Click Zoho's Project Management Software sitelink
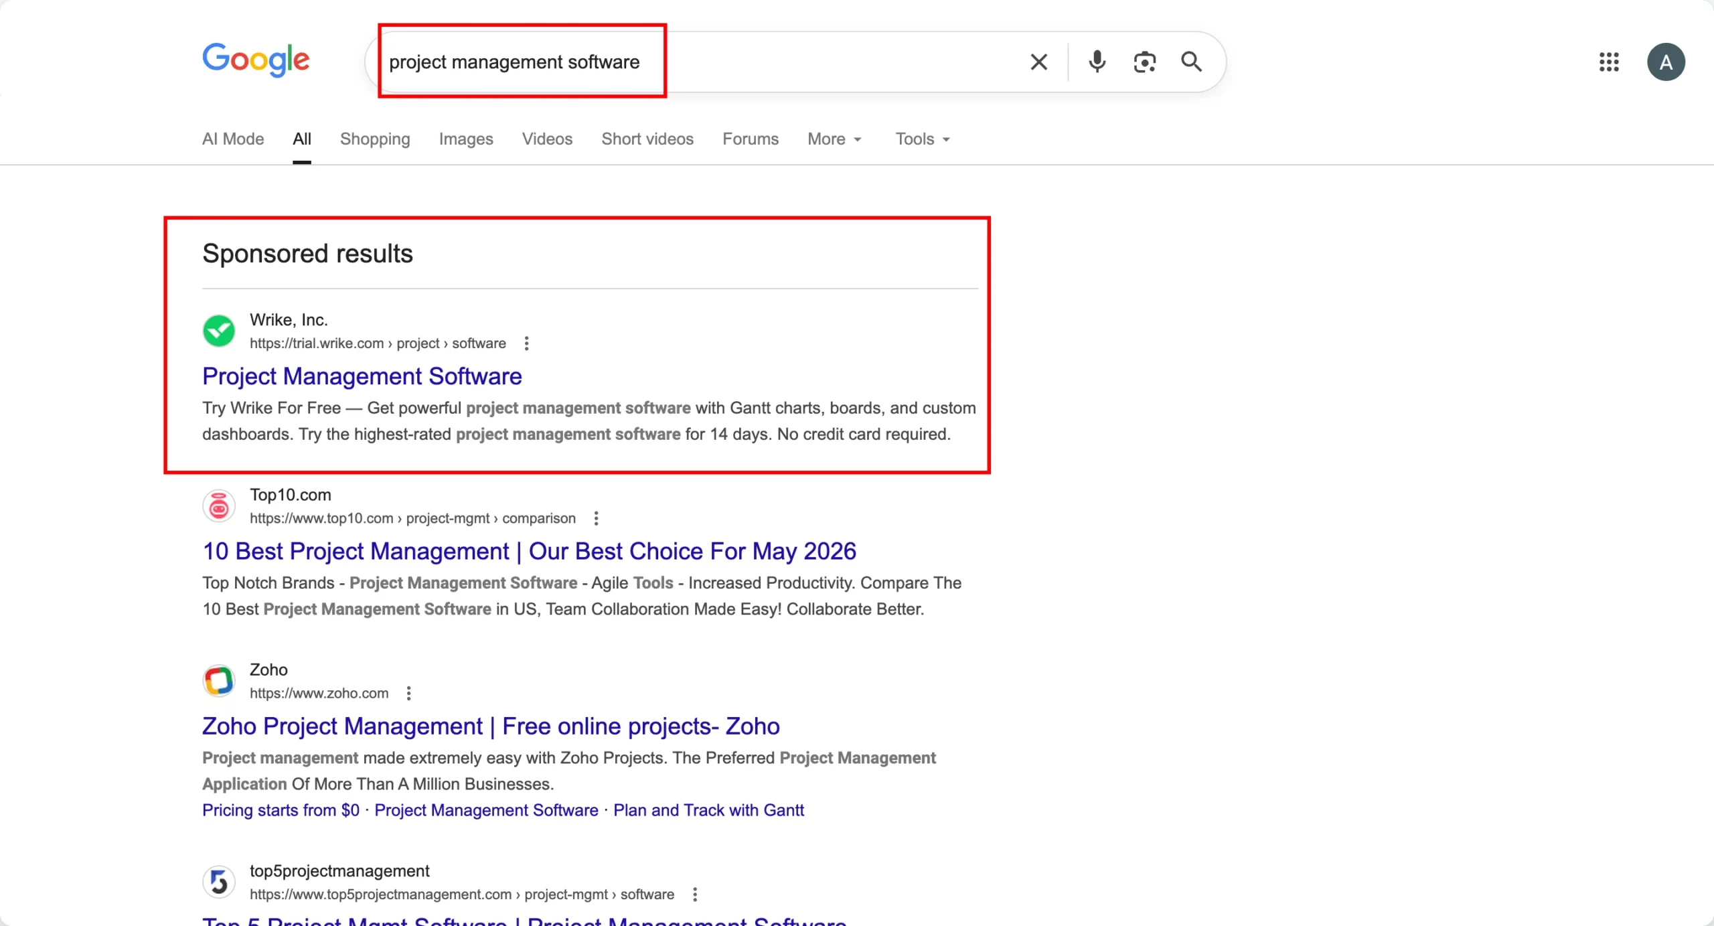Viewport: 1714px width, 926px height. click(x=486, y=810)
